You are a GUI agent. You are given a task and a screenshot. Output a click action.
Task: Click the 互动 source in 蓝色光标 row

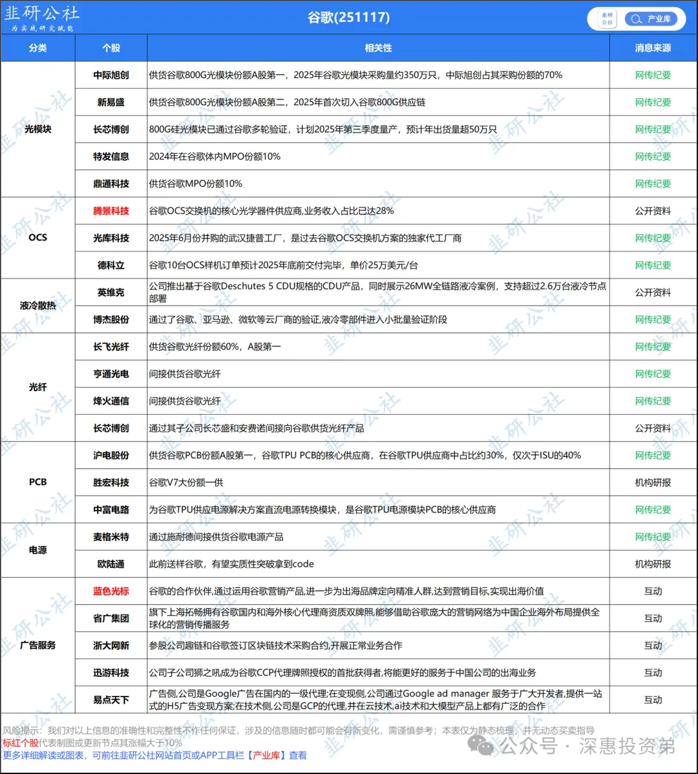[x=653, y=591]
